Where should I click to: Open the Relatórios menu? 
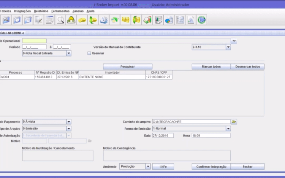41,11
